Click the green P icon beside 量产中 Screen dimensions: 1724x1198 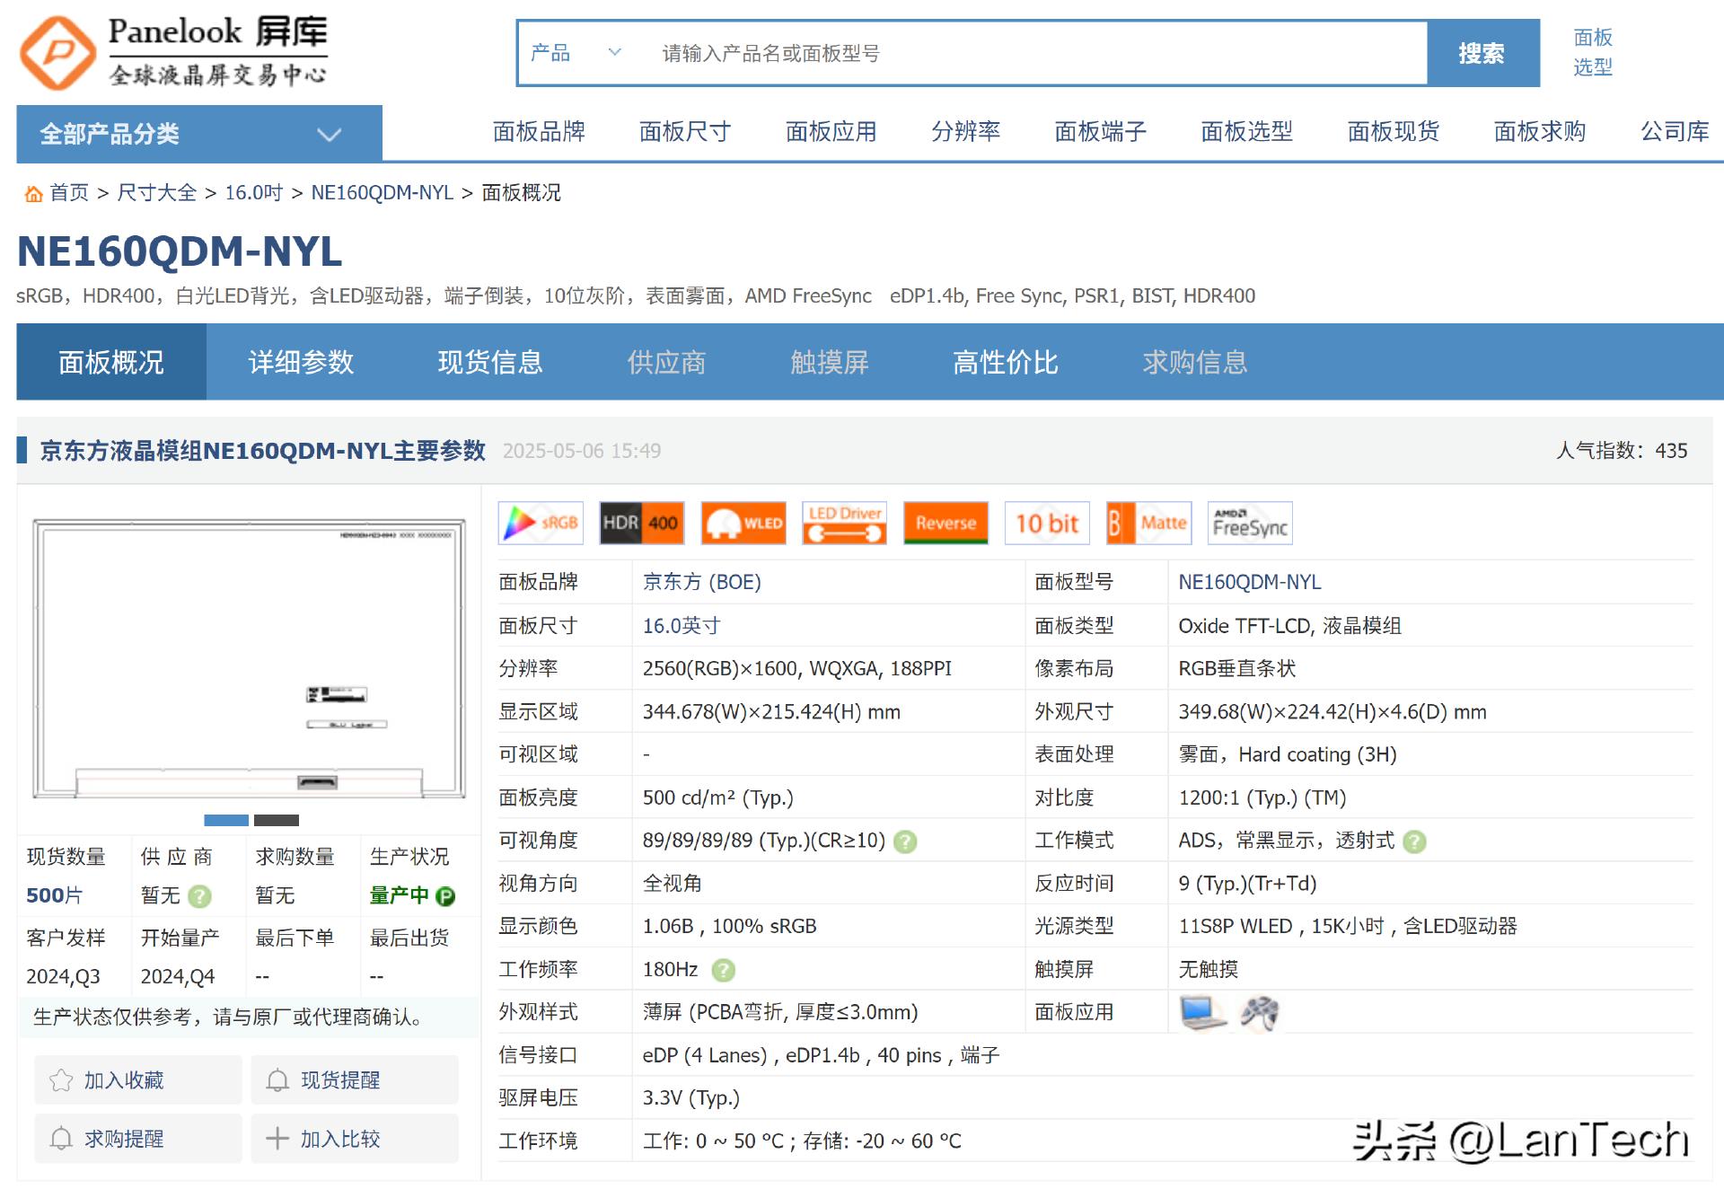pyautogui.click(x=445, y=896)
